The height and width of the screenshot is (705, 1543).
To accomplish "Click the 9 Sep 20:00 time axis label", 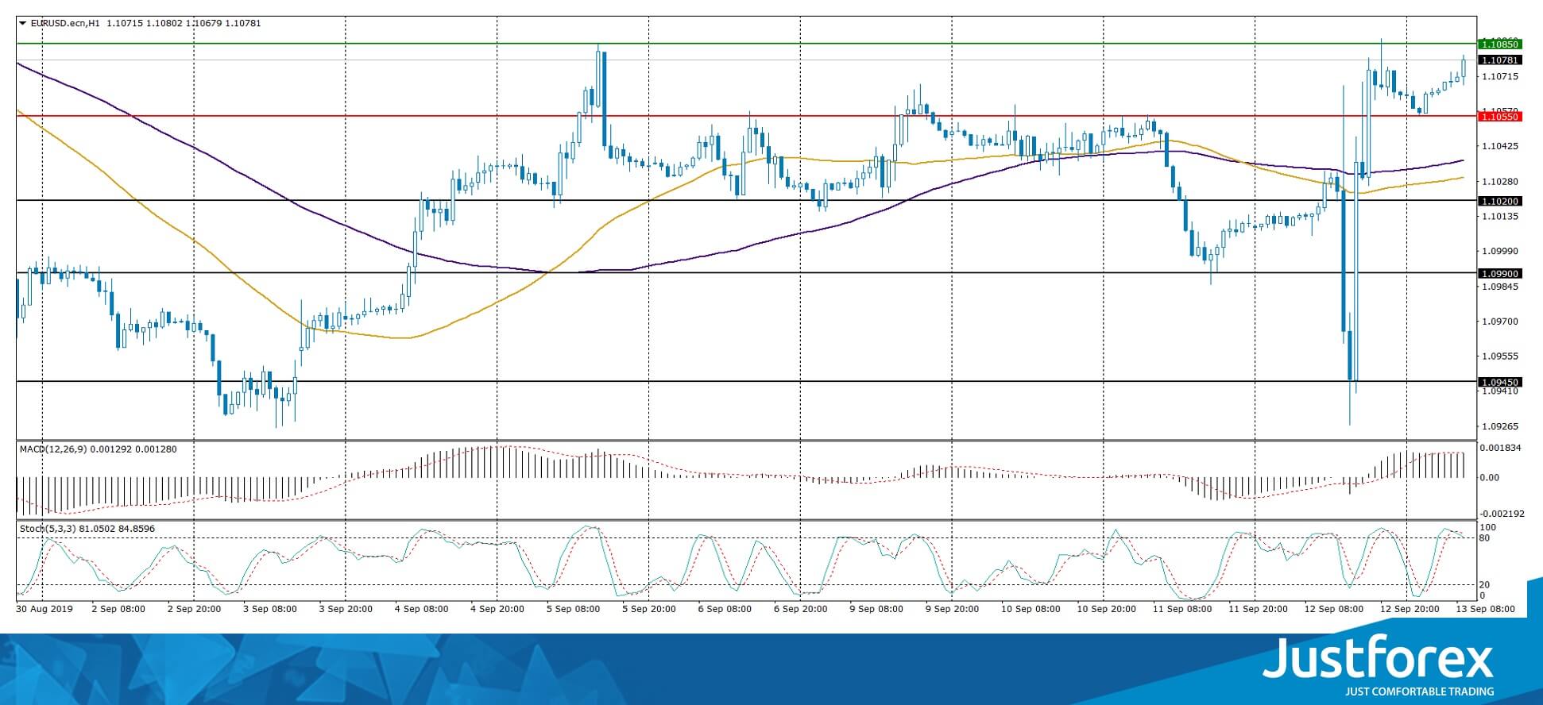I will tap(953, 610).
